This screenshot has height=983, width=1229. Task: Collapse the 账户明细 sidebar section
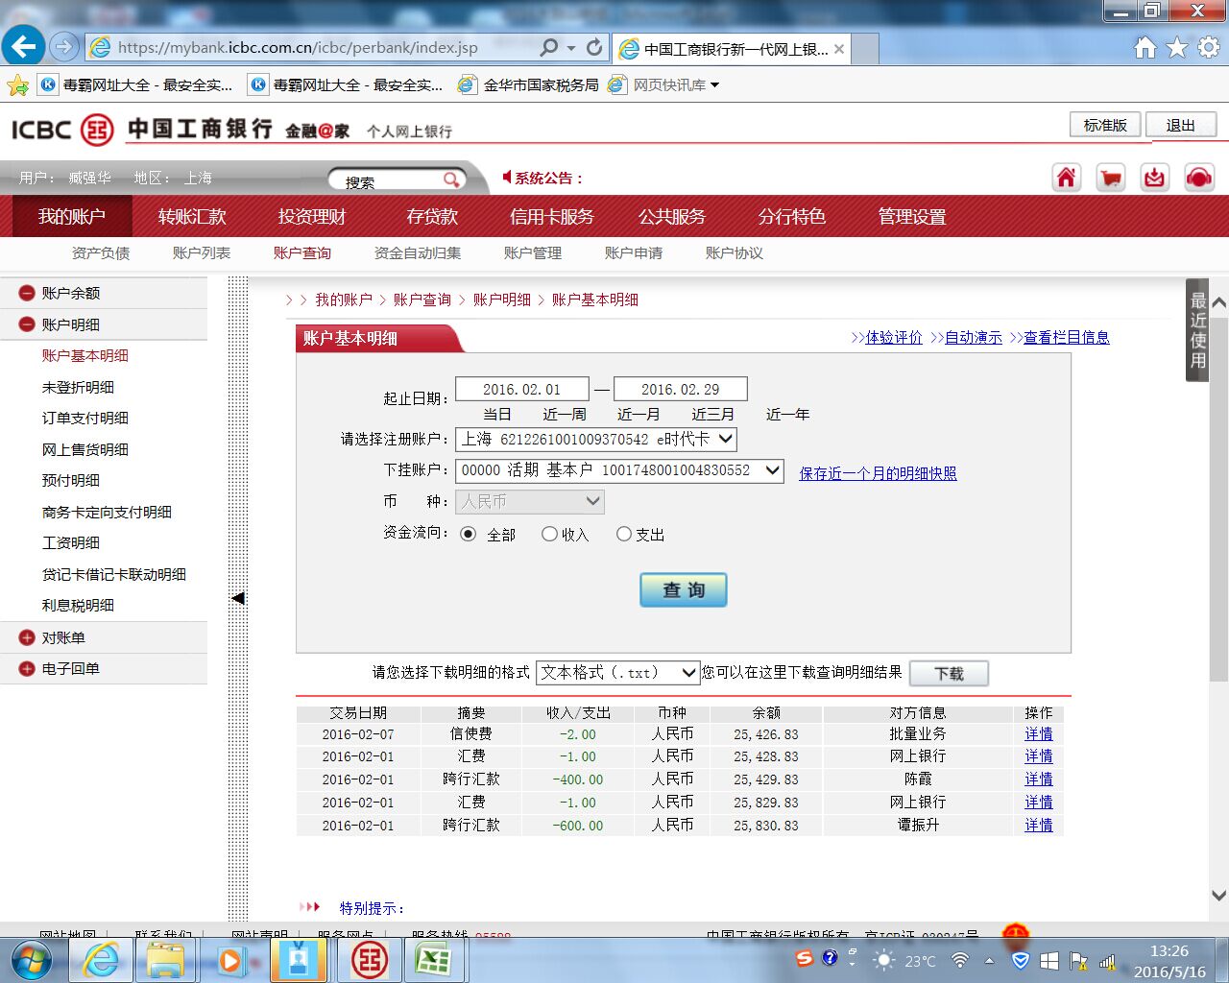[27, 324]
